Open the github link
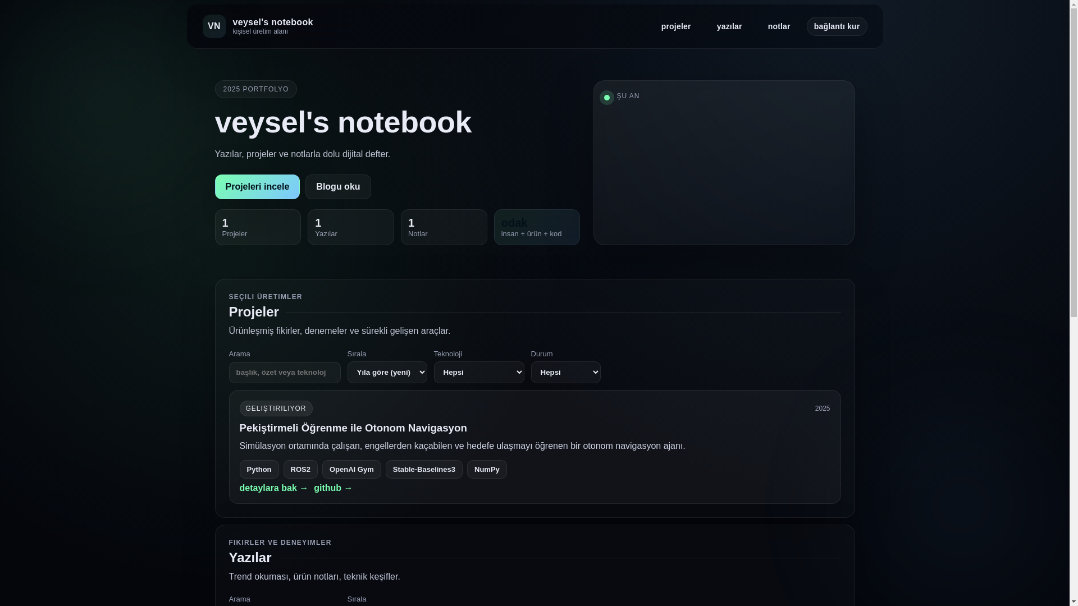1078x606 pixels. click(x=333, y=488)
